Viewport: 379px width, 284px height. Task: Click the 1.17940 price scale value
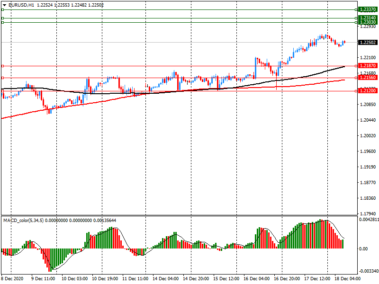368,214
